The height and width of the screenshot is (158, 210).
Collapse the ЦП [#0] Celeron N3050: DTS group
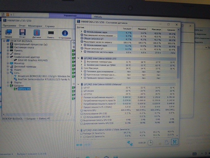tap(78, 58)
